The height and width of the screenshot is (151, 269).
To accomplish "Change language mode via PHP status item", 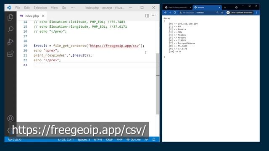I will (119, 140).
